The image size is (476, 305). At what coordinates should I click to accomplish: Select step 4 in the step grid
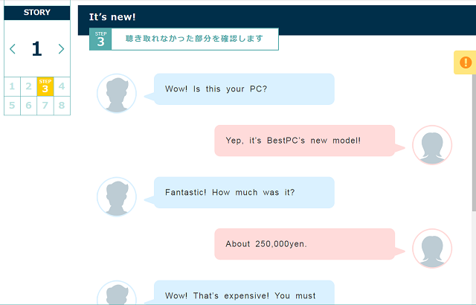[62, 86]
